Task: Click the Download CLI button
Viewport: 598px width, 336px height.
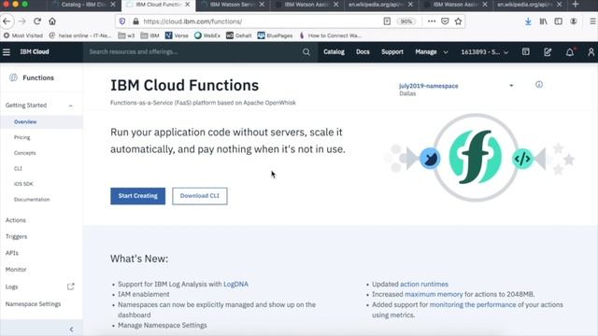Action: coord(200,196)
